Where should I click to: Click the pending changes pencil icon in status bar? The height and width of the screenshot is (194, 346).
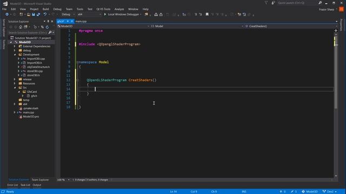pos(292,192)
